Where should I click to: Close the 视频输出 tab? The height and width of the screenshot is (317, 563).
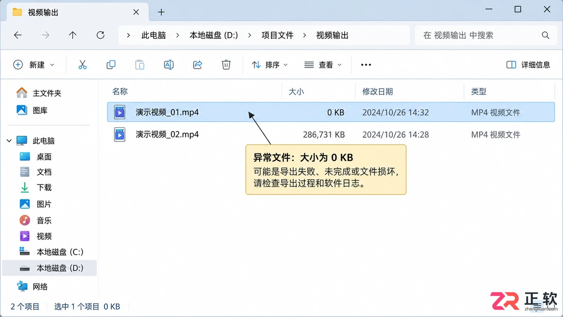[136, 12]
